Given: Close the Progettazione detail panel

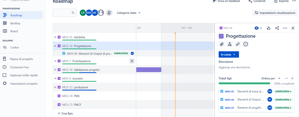Looking at the screenshot, I should [293, 28].
